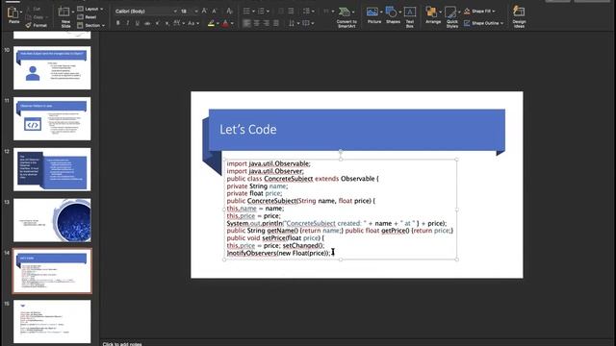Click the numbered list icon
This screenshot has height=346, width=616.
point(261,11)
